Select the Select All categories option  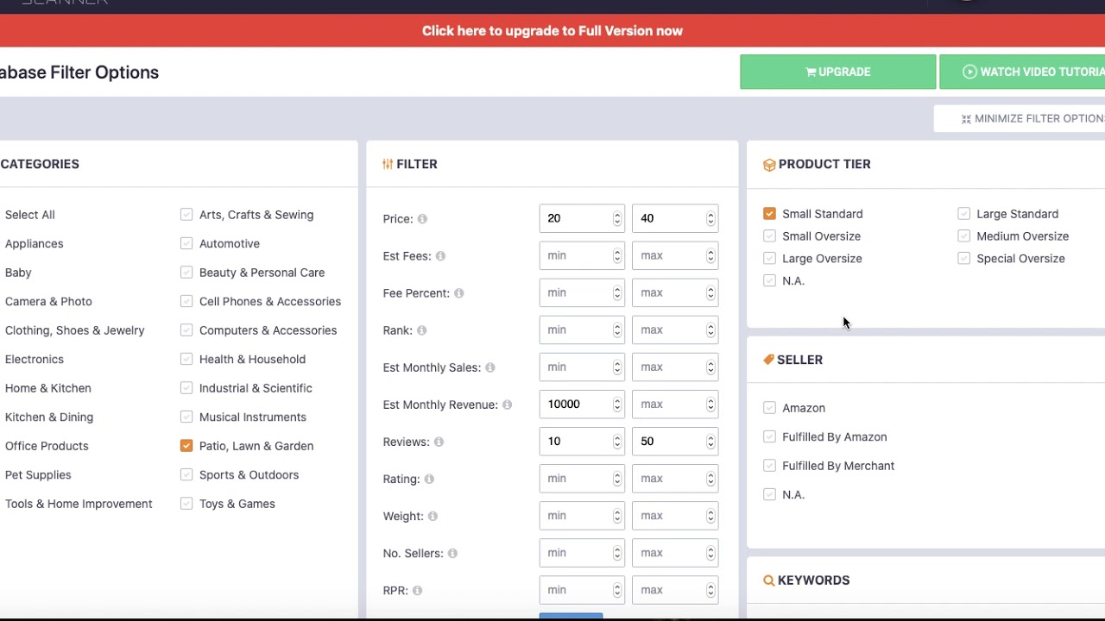click(x=30, y=215)
